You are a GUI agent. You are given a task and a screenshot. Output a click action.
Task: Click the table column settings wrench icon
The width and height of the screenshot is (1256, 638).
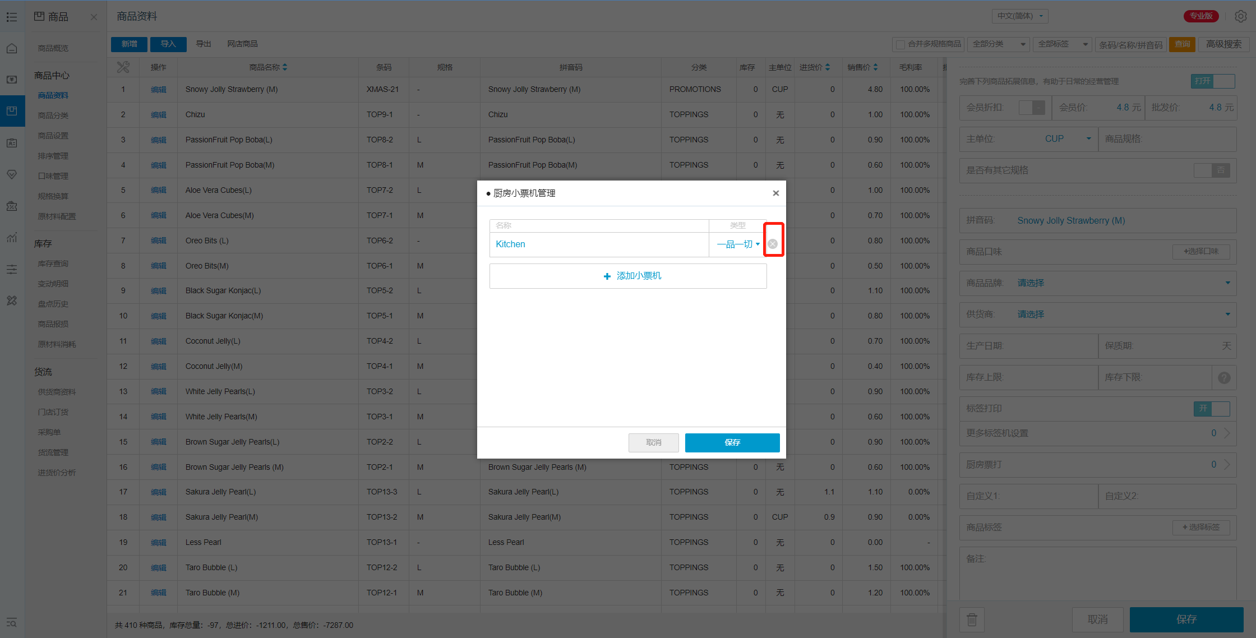tap(123, 67)
